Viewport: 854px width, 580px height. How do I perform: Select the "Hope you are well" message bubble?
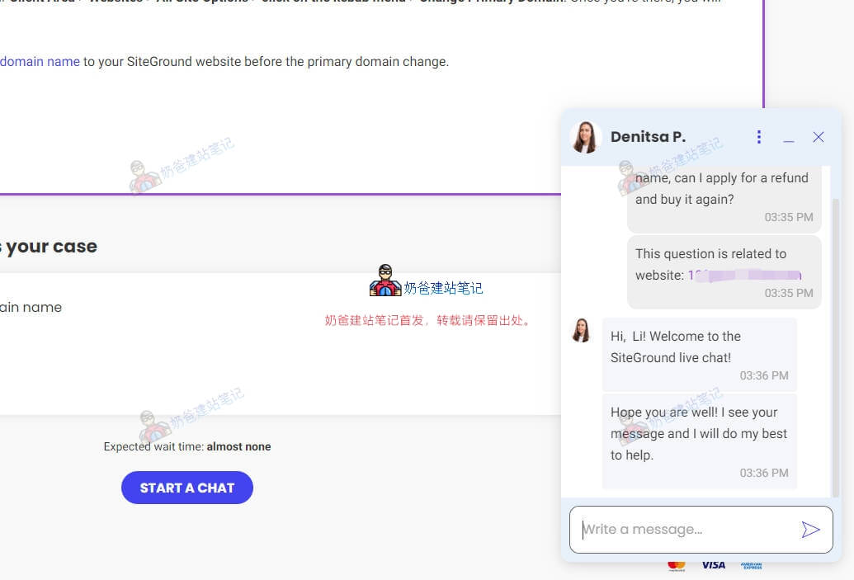pos(699,441)
